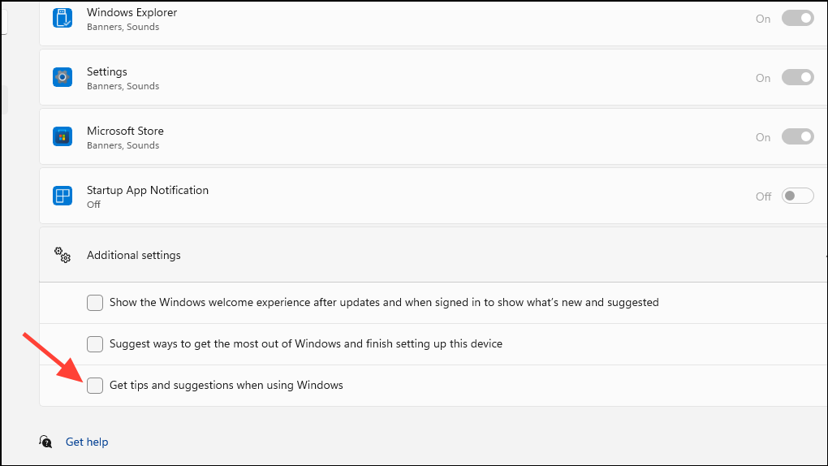Disable the Settings app notifications switch
The height and width of the screenshot is (466, 828).
coord(797,77)
